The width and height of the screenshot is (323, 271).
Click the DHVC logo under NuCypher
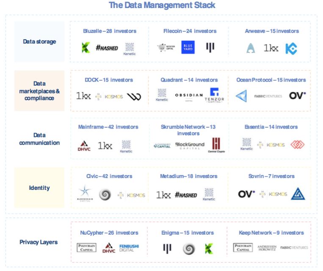[109, 248]
